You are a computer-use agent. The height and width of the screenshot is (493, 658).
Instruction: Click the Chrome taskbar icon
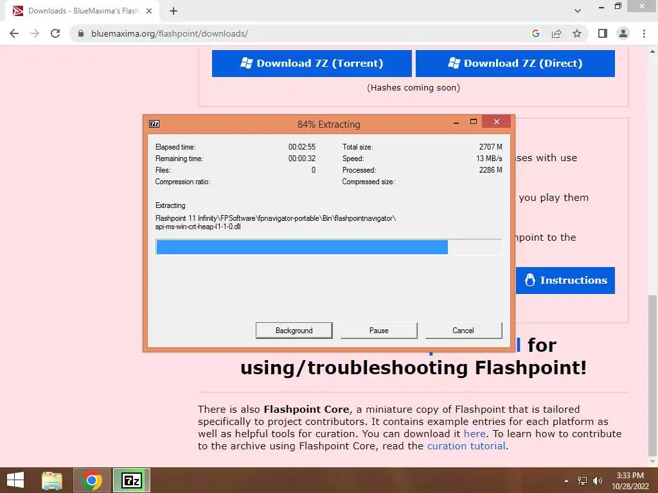[92, 480]
